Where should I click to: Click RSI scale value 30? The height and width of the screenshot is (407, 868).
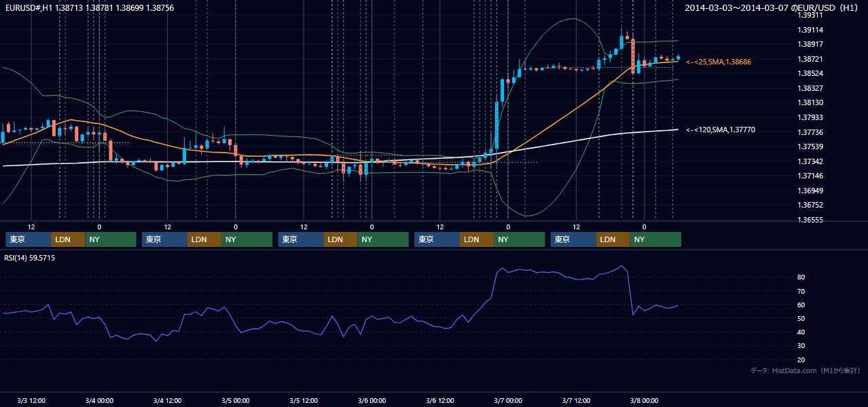(x=801, y=346)
